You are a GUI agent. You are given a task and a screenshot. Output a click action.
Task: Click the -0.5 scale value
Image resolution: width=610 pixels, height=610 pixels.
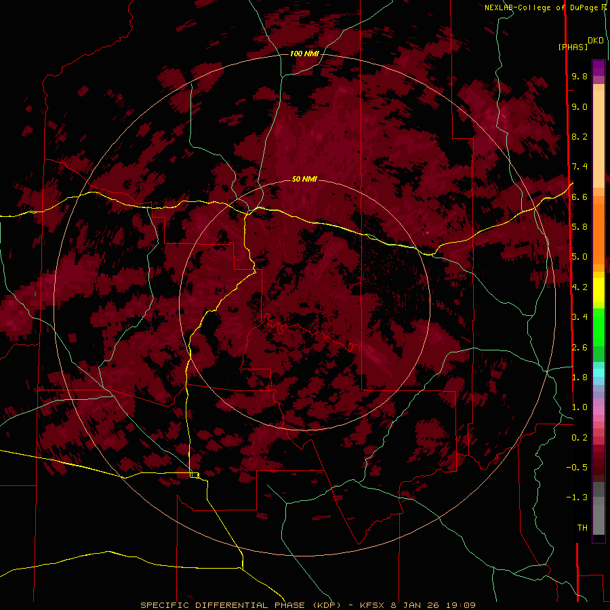coord(577,468)
